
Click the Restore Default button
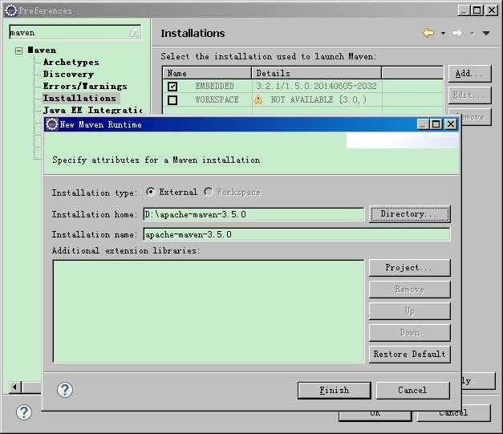pyautogui.click(x=410, y=354)
